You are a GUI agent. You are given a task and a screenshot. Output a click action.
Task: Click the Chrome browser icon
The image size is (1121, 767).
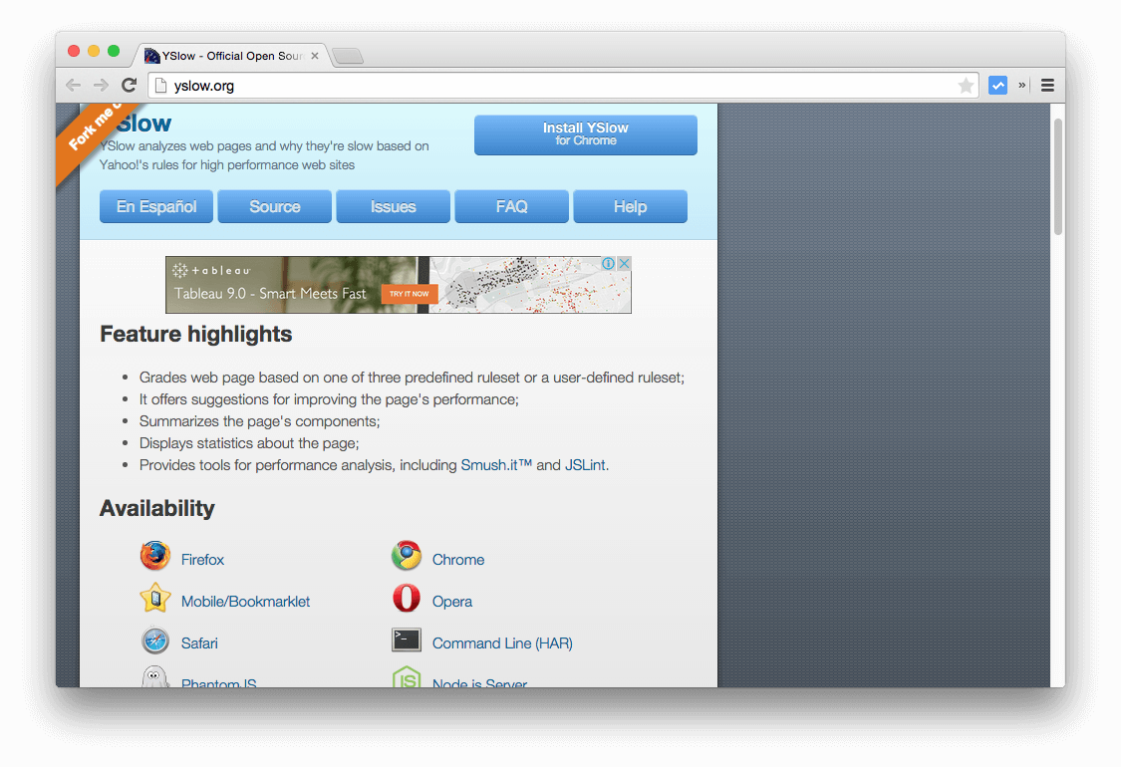pos(406,557)
